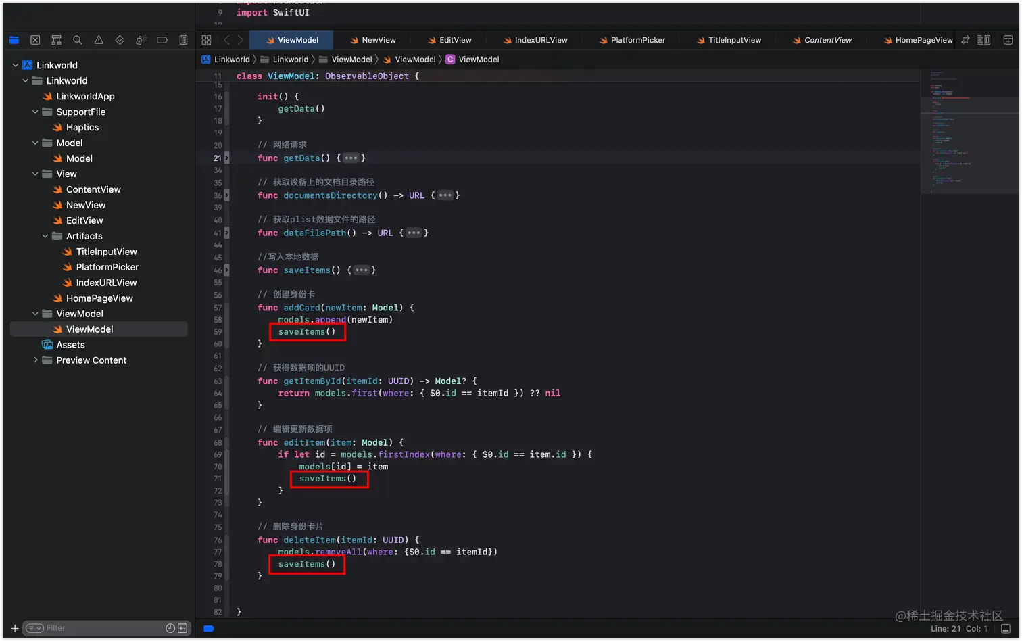Switch to the NewView tab
The width and height of the screenshot is (1022, 641).
373,40
